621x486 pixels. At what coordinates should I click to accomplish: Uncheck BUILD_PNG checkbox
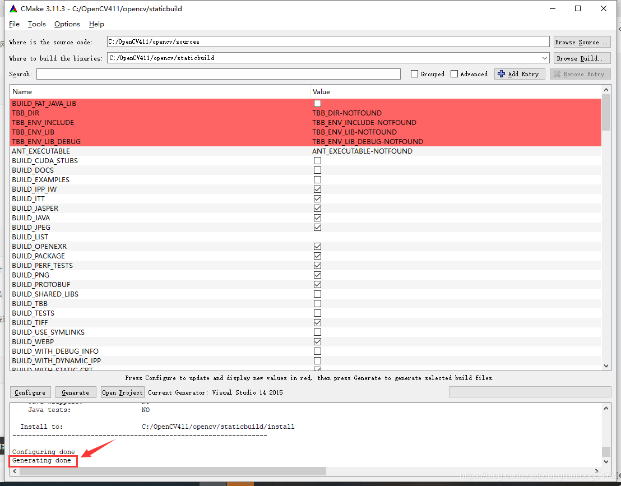point(317,275)
